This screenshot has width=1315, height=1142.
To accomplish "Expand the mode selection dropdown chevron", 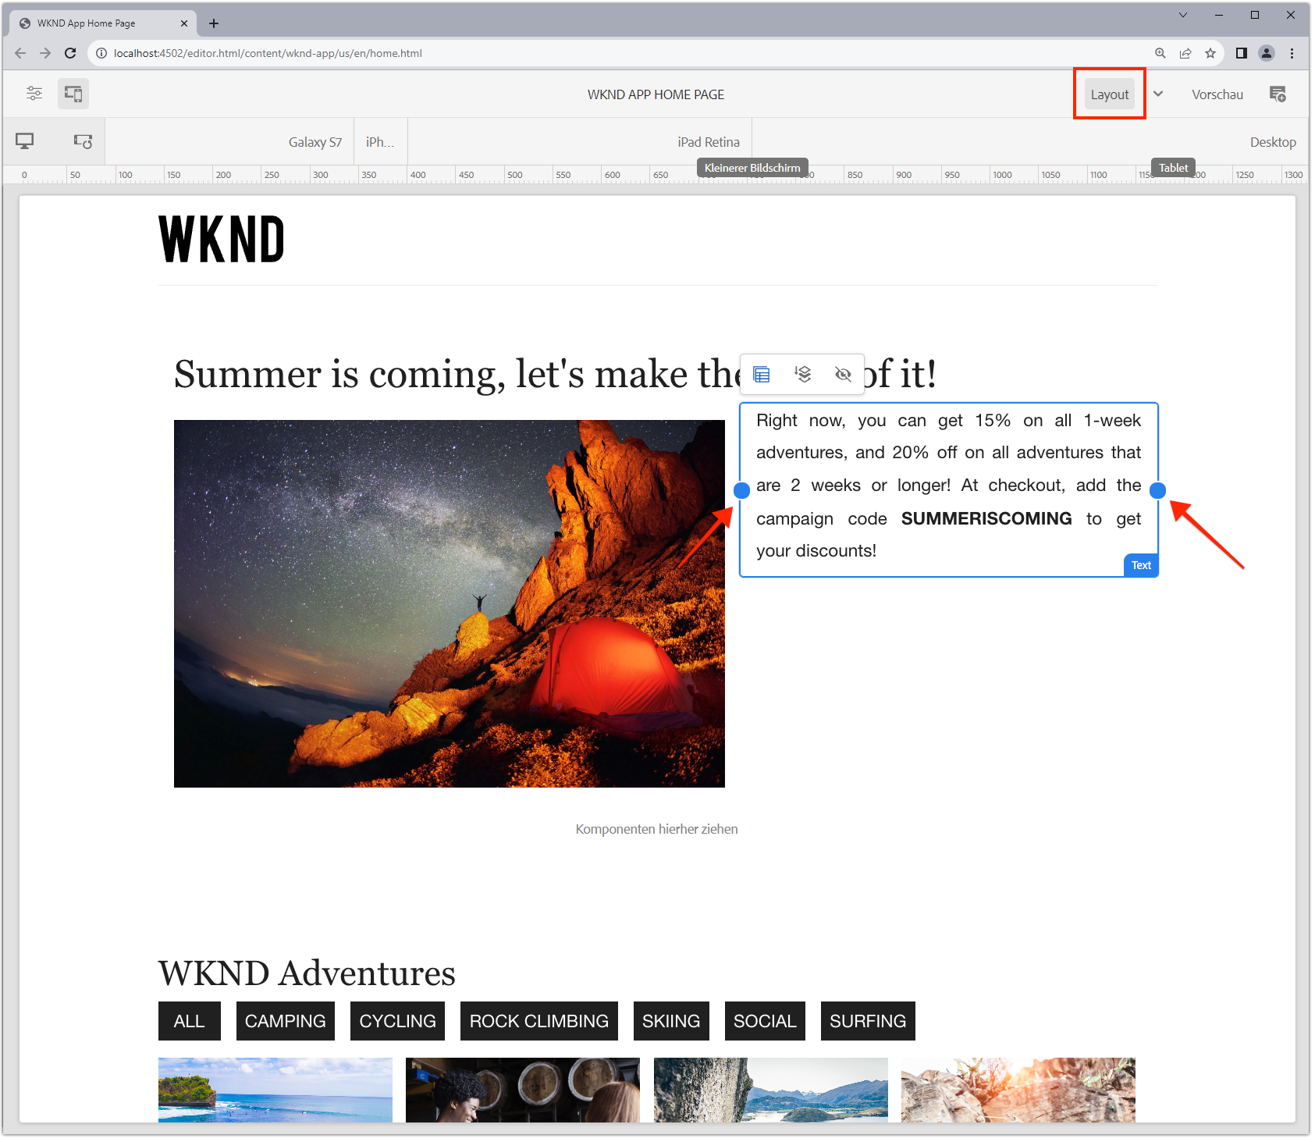I will (1158, 94).
